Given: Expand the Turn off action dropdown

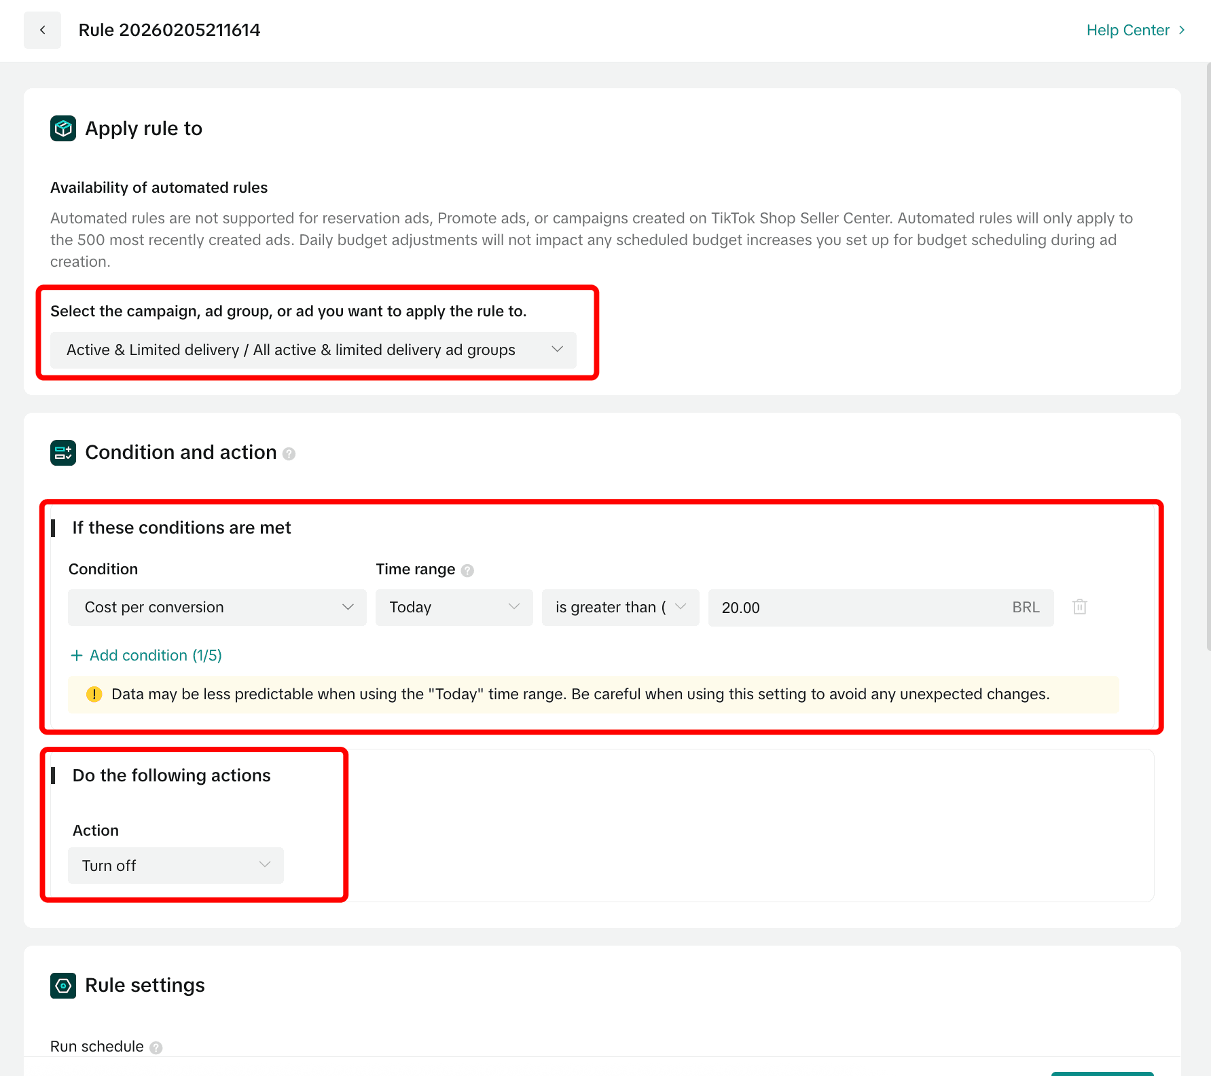Looking at the screenshot, I should 176,866.
